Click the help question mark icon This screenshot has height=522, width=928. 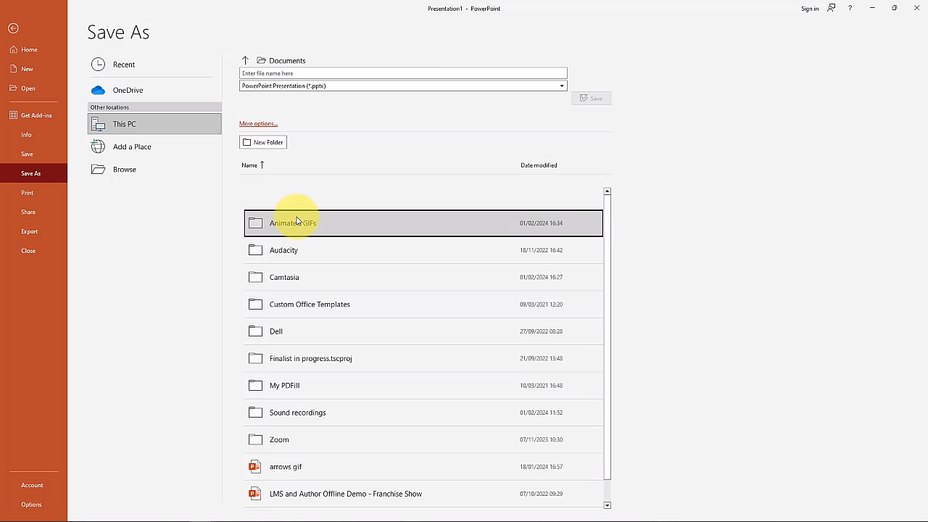coord(850,9)
